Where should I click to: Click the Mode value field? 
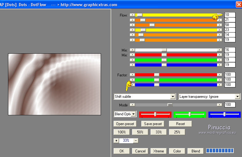(230, 105)
